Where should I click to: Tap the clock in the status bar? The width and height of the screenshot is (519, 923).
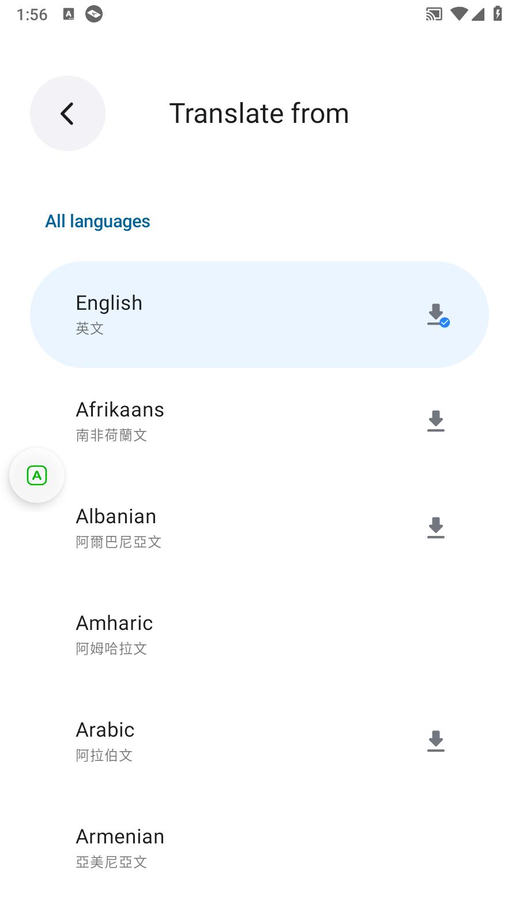[x=32, y=14]
